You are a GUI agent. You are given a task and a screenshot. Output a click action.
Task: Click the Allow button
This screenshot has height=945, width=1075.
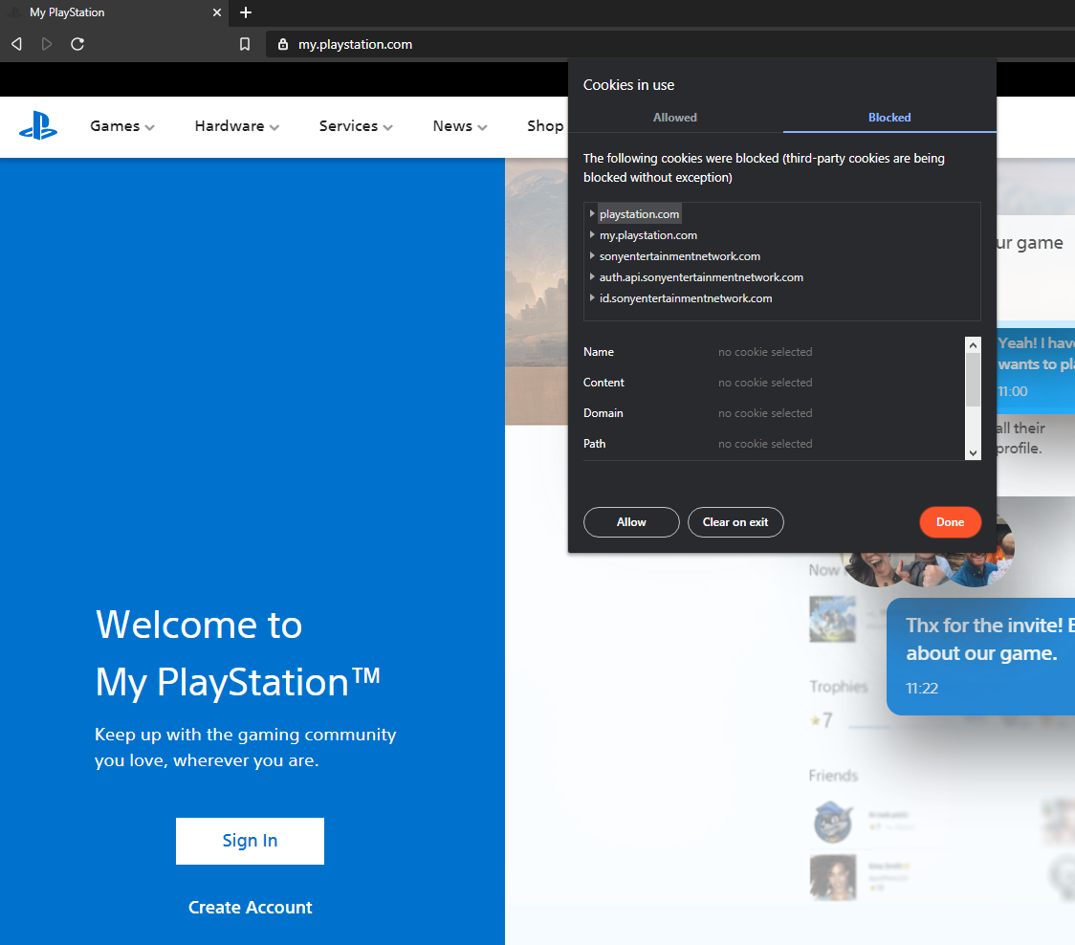coord(630,522)
